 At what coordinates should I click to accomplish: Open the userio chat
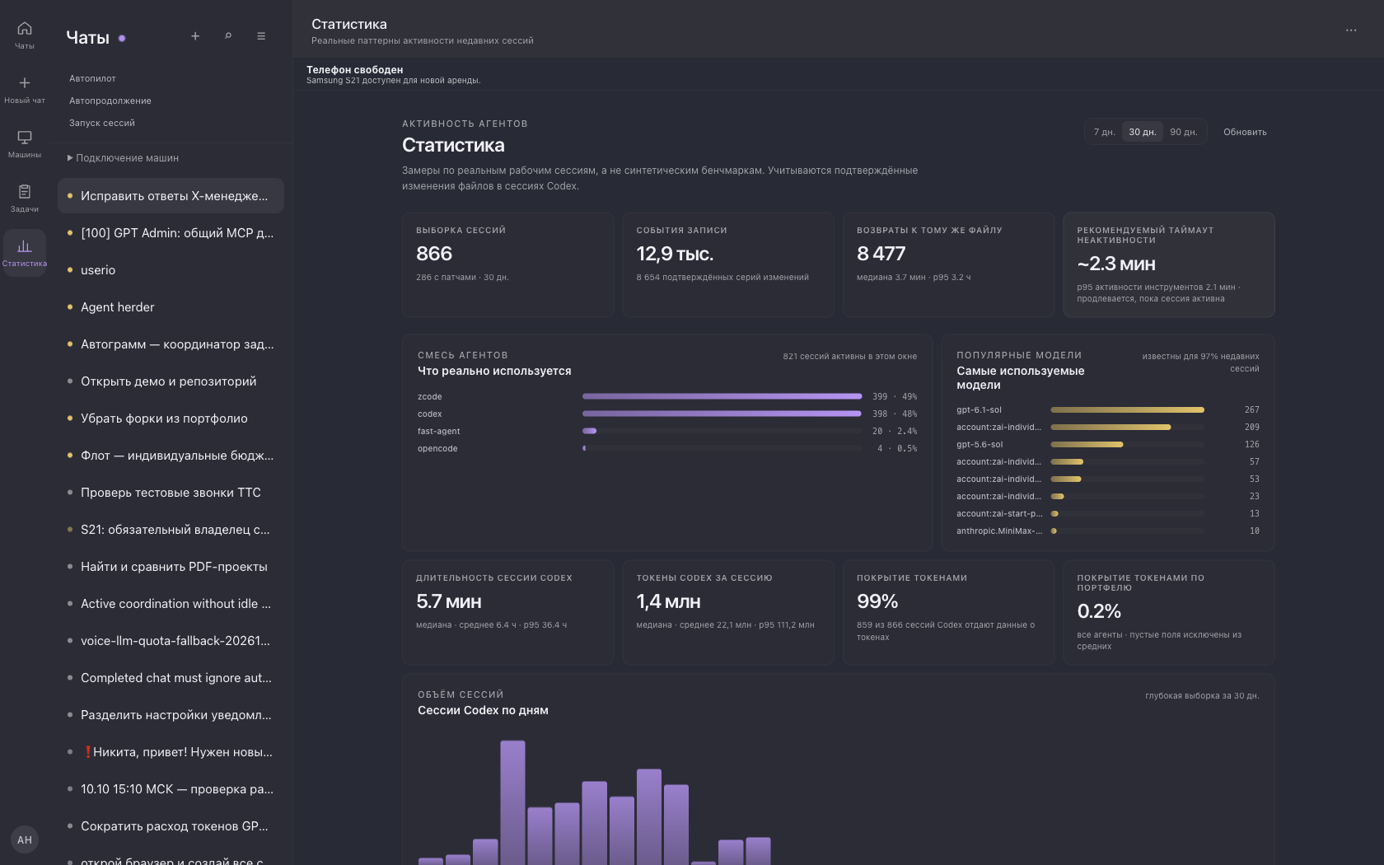click(171, 270)
